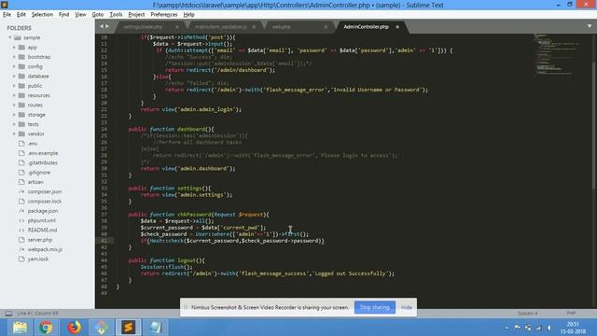Screen dimensions: 597x336
Task: Open the Preferences menu
Action: pos(164,15)
